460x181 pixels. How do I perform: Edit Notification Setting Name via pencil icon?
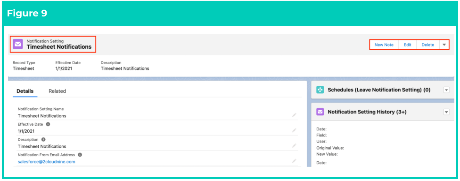[x=294, y=115]
